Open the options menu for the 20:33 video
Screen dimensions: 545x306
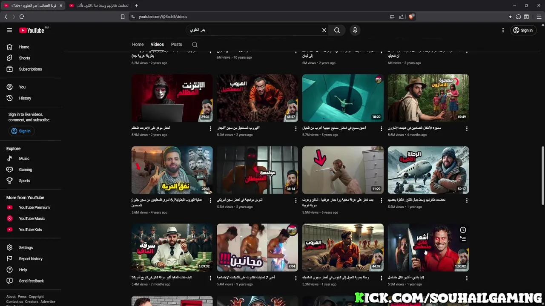point(210,200)
